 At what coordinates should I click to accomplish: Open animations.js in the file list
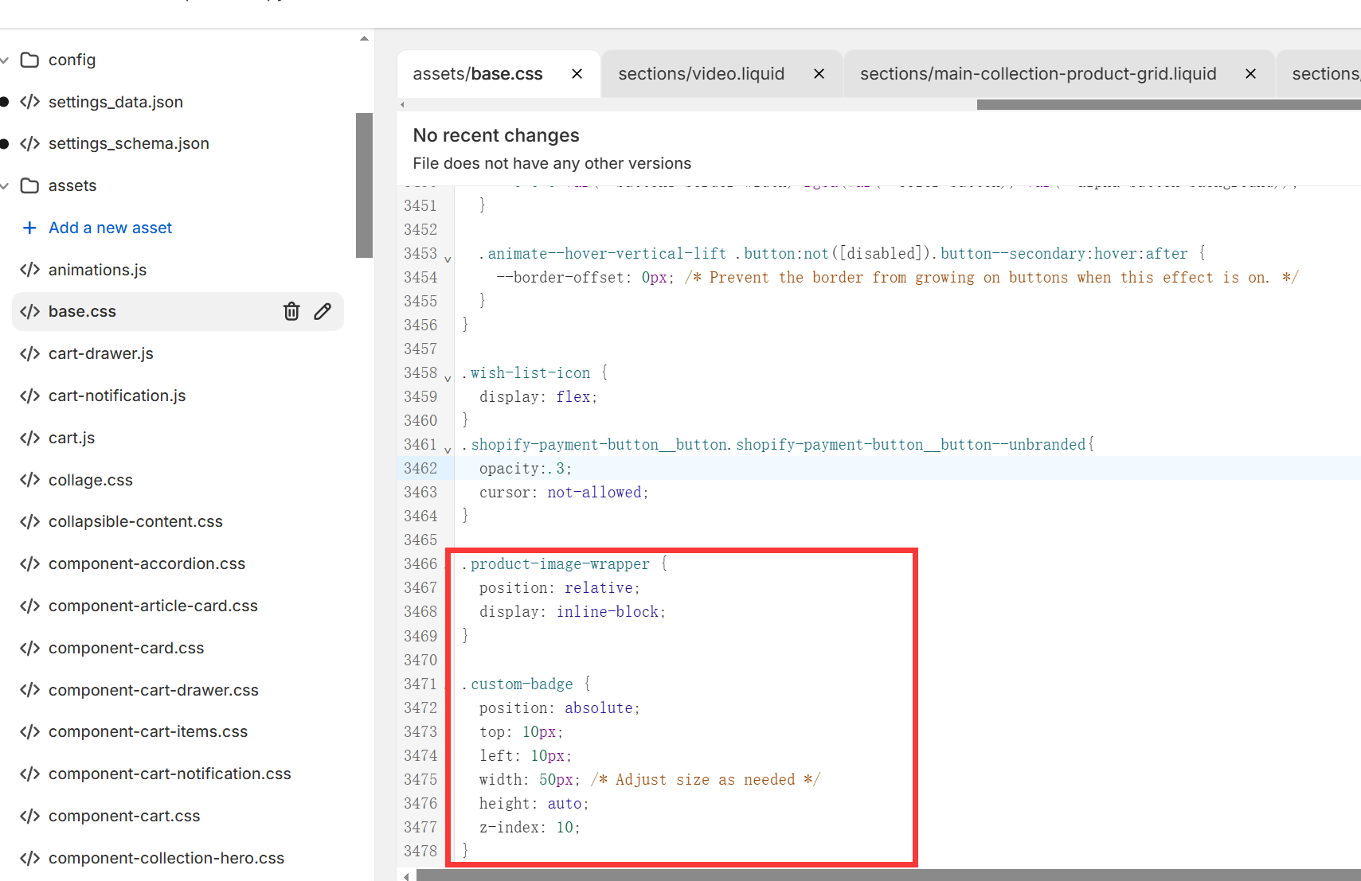97,270
